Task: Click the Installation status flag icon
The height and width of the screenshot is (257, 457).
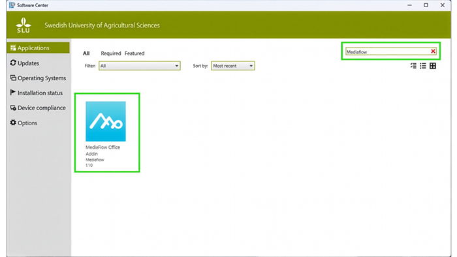Action: [12, 93]
